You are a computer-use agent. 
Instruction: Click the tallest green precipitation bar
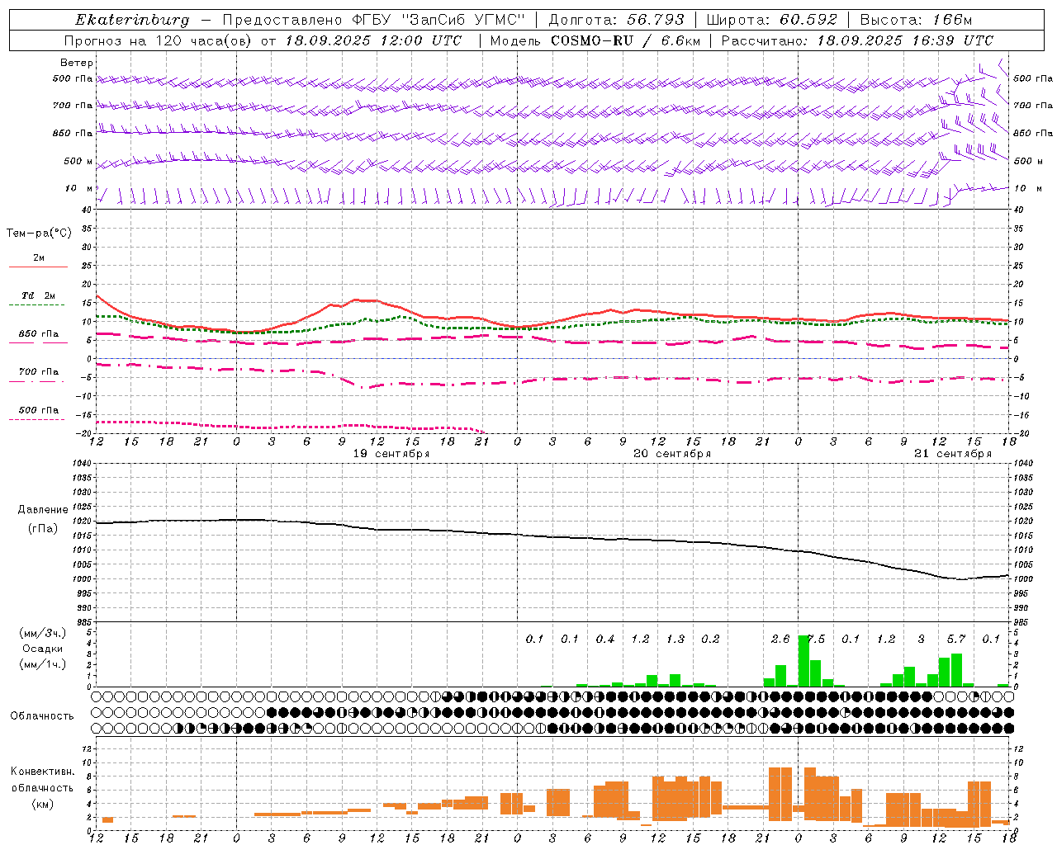coord(803,661)
